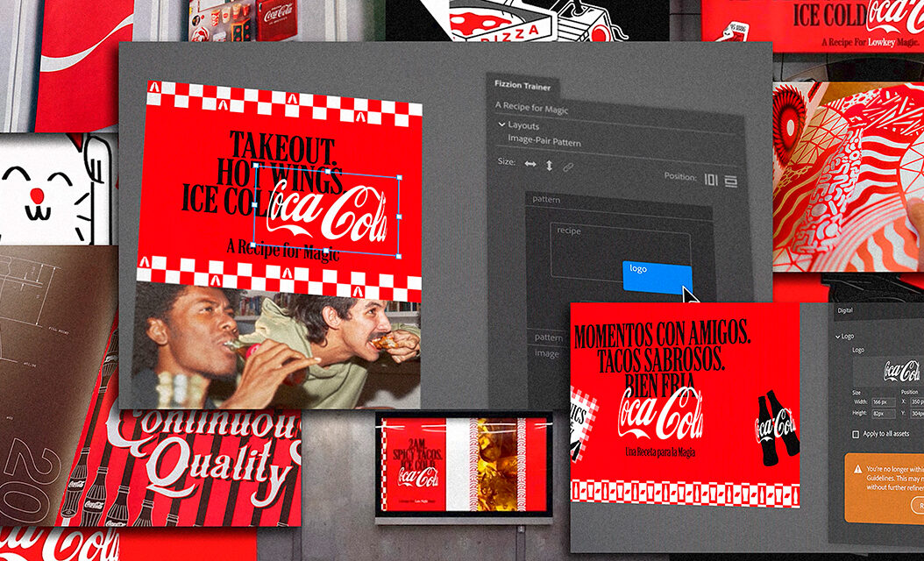Click the vertical height resize icon
The height and width of the screenshot is (561, 924).
click(x=549, y=166)
